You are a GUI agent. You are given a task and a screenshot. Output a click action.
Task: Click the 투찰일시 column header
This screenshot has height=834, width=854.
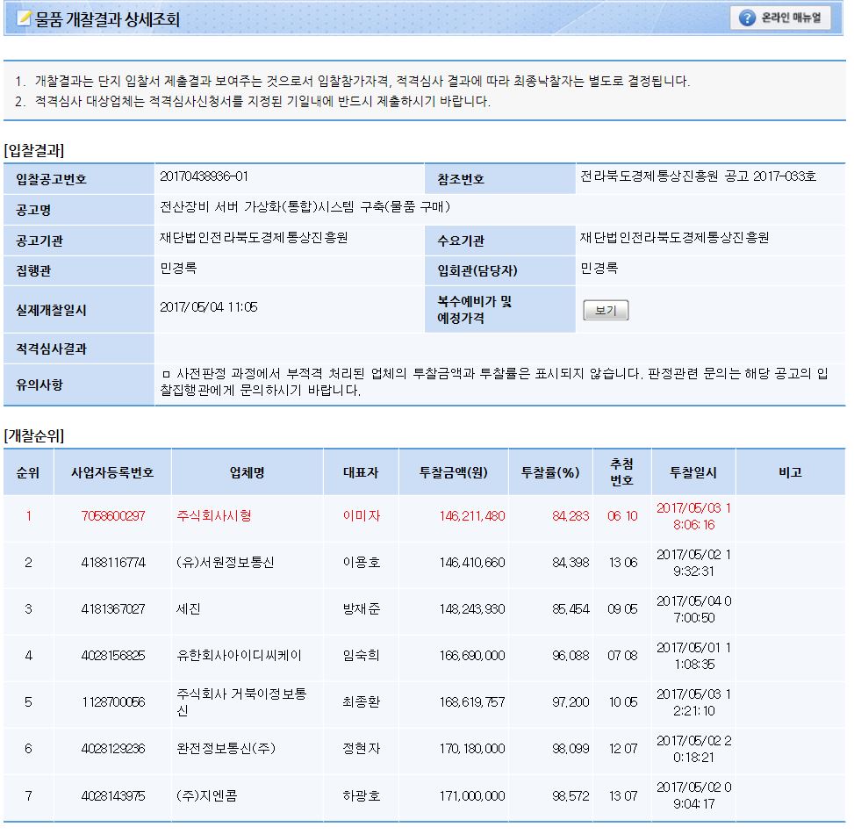point(693,472)
